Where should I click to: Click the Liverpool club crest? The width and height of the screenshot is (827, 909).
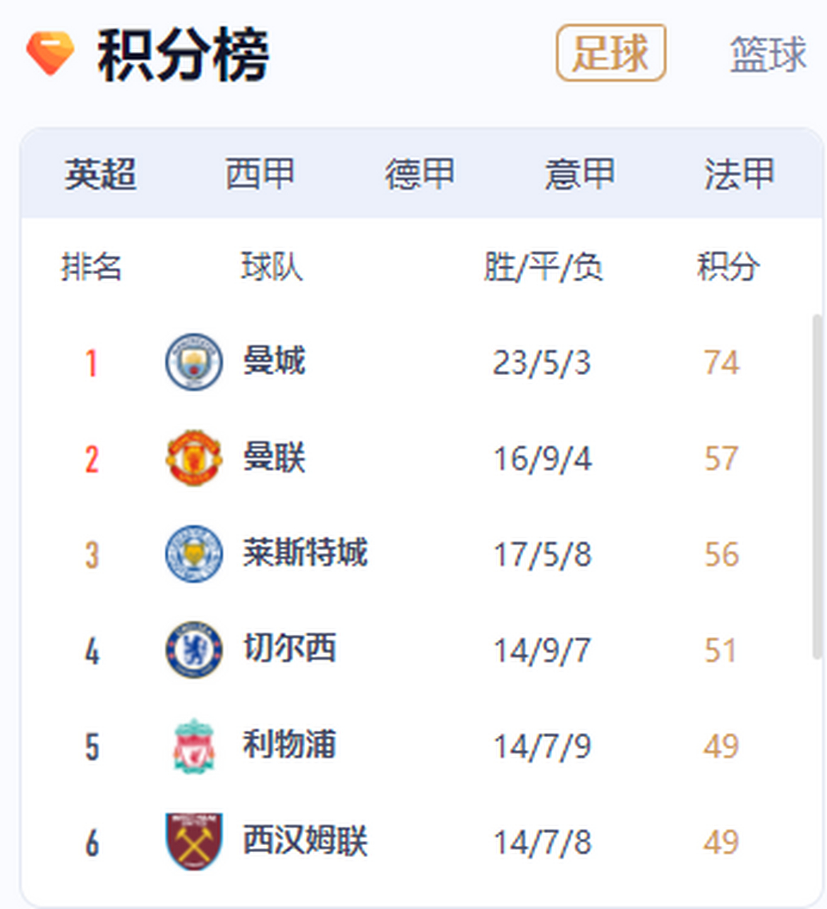194,746
